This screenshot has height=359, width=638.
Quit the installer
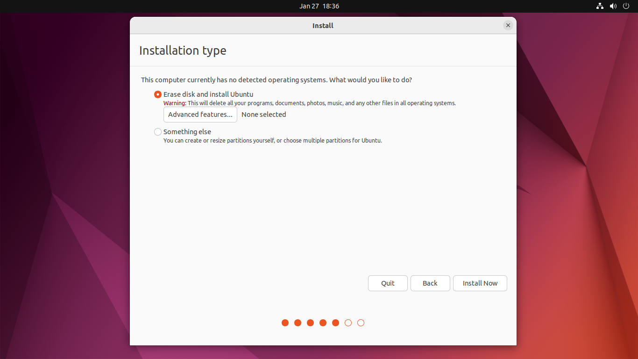[x=388, y=283]
